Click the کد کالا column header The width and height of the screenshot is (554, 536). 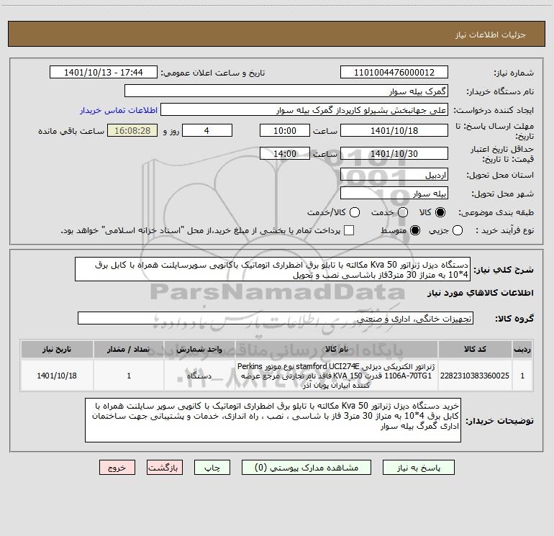pos(475,349)
